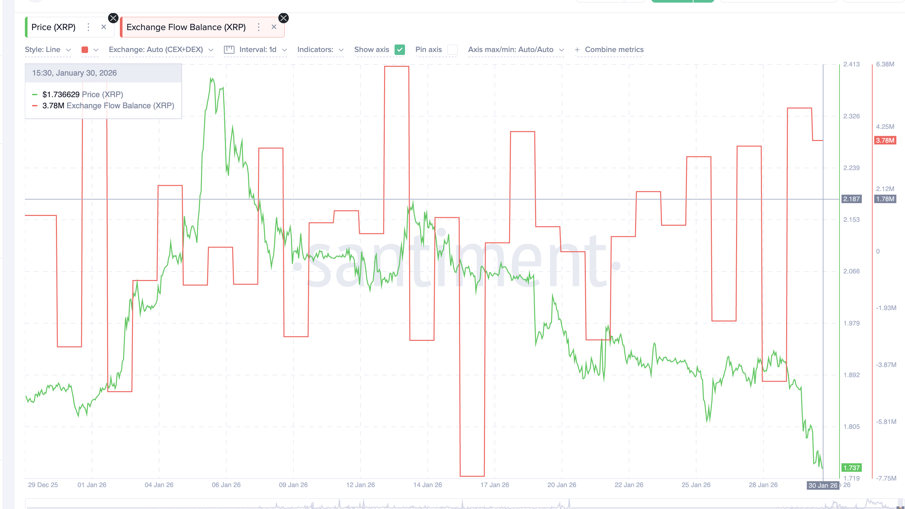
Task: Remove the Price (XRP) metric via its X
Action: (x=104, y=27)
